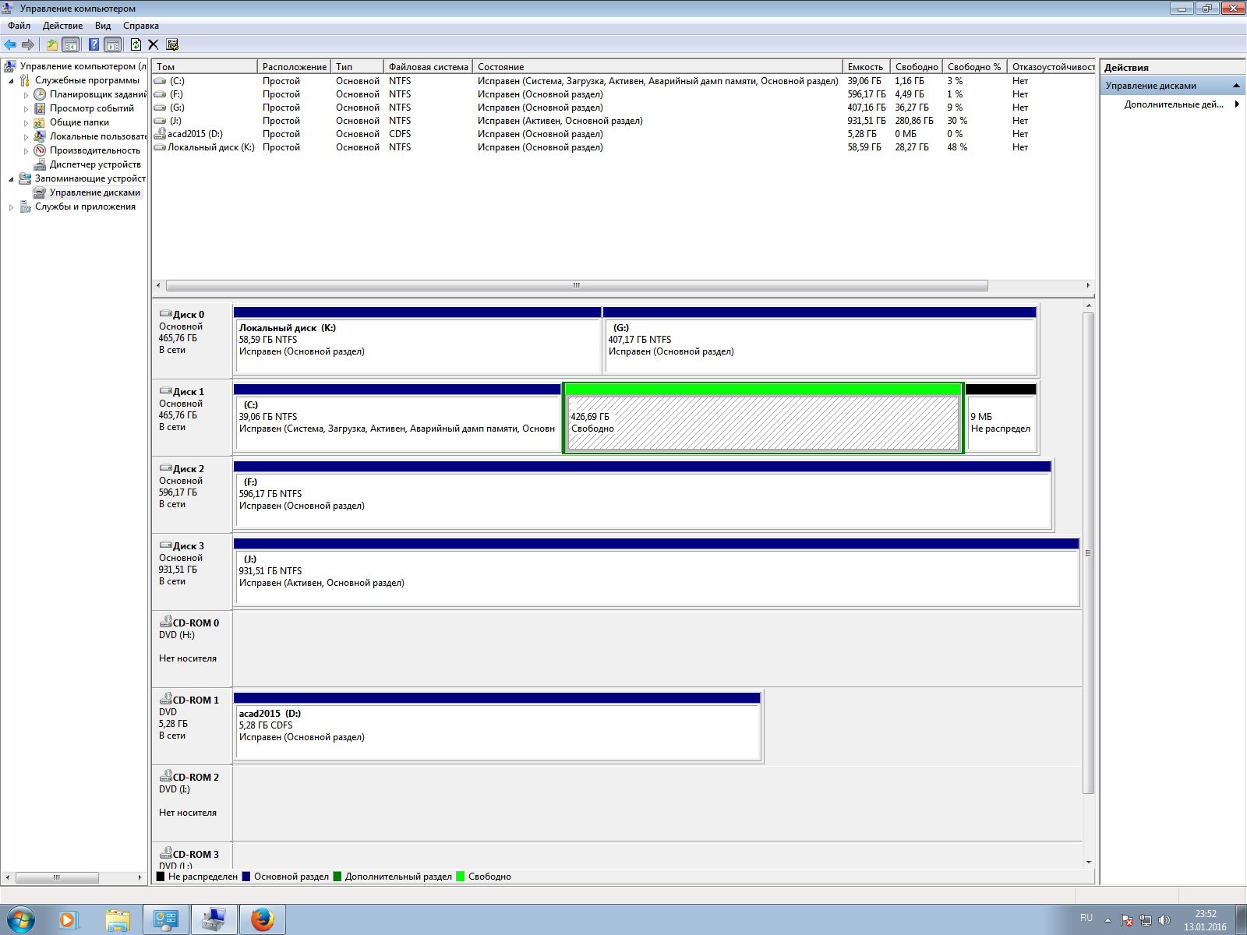
Task: Open Help via the question mark icon
Action: click(x=94, y=44)
